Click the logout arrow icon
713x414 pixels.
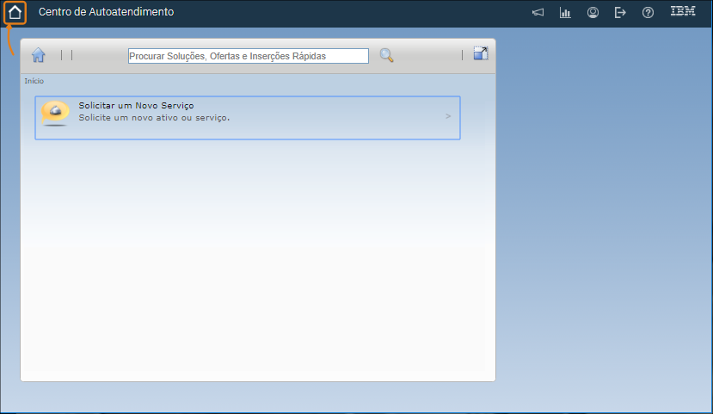(620, 13)
